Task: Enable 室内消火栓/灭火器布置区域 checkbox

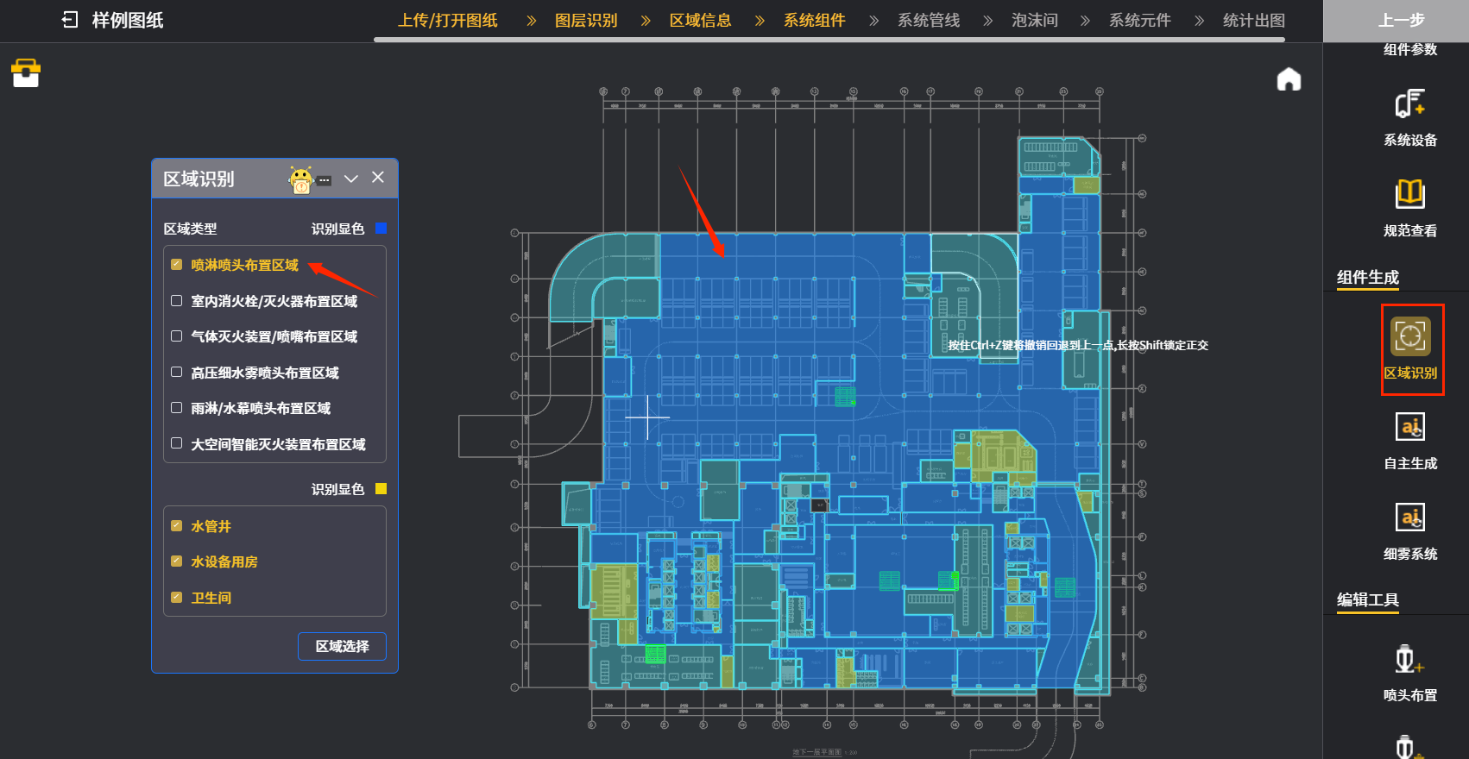Action: click(177, 301)
